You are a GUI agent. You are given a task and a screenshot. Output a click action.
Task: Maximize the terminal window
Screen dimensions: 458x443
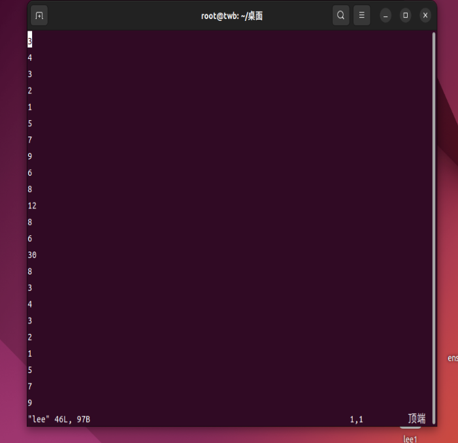point(406,15)
